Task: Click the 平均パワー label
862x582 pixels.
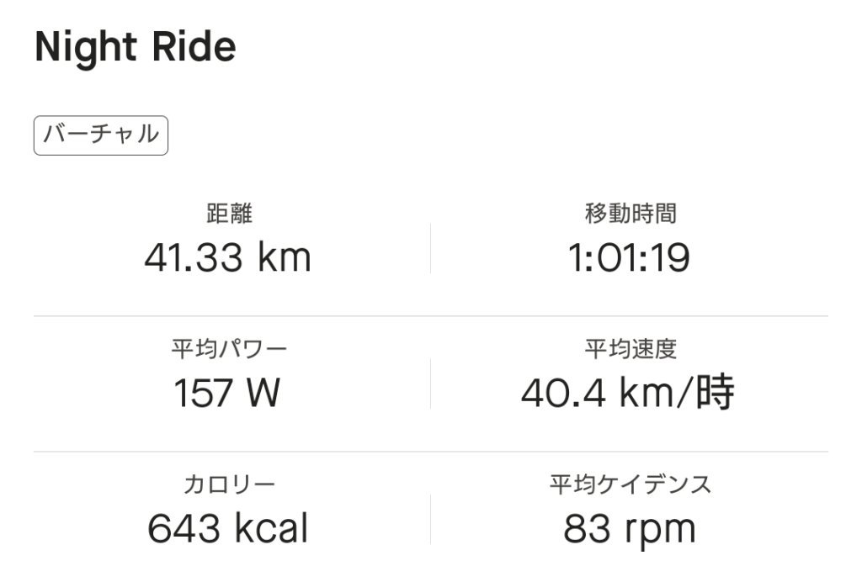Action: click(229, 348)
